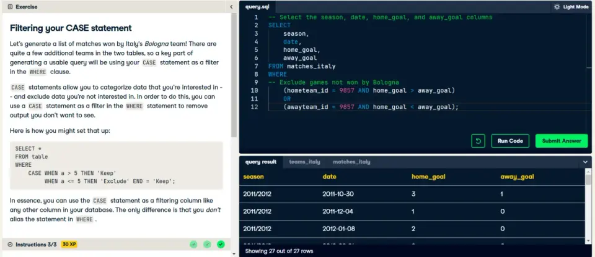The height and width of the screenshot is (257, 595).
Task: Select the 2012-01-08 date cell
Action: click(338, 229)
